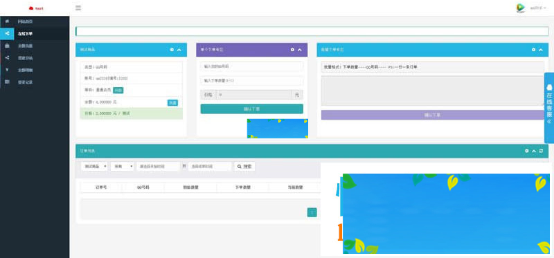Select the highlighted 在线下单 sidebar item
The height and width of the screenshot is (258, 554).
[x=35, y=34]
